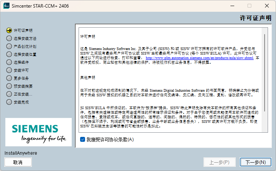Click the 上一步(P) previous button
Screen dimensions: 276x171
[219, 162]
